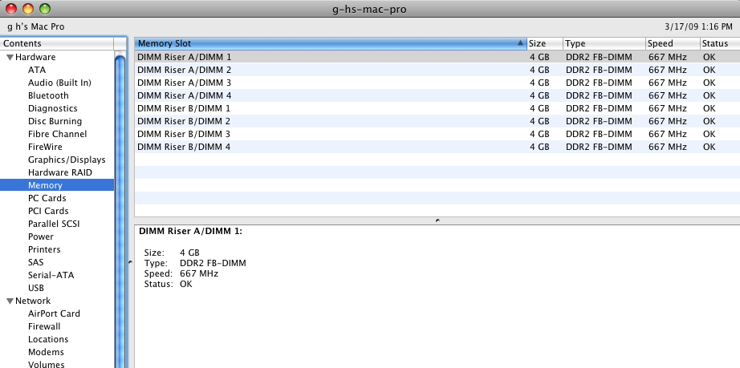Open the PC Cards section
This screenshot has height=368, width=740.
[x=47, y=198]
